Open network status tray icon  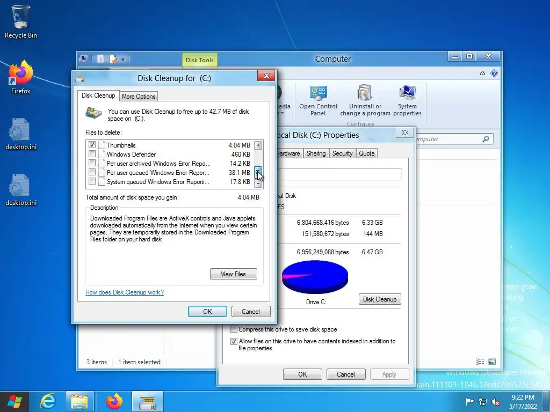pos(483,401)
